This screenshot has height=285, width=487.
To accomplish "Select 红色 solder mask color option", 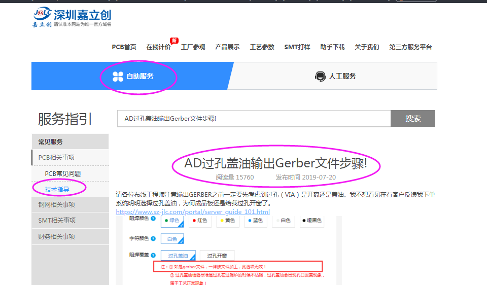I will coord(200,221).
